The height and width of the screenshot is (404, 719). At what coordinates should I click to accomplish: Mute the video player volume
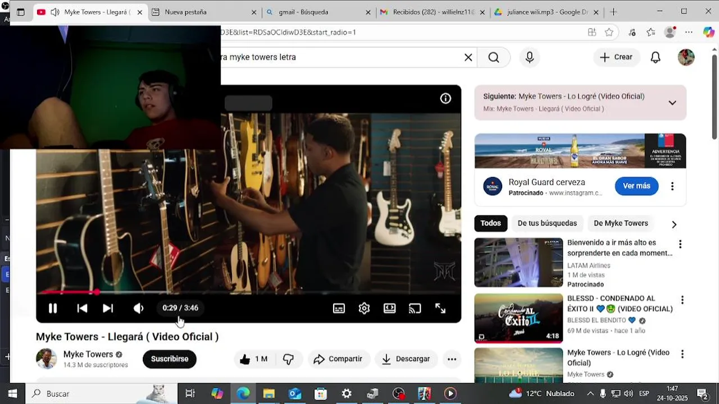[x=138, y=308]
